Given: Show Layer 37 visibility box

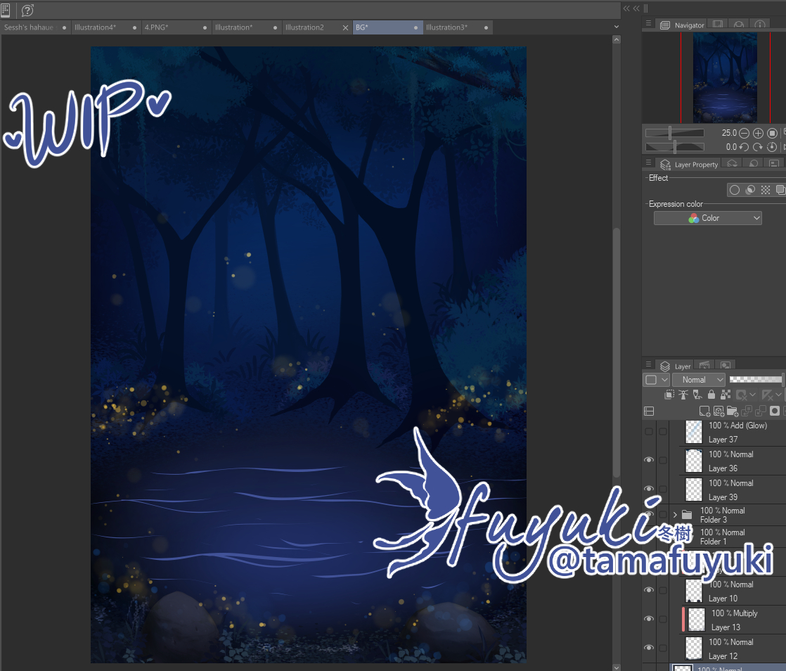Looking at the screenshot, I should point(649,432).
